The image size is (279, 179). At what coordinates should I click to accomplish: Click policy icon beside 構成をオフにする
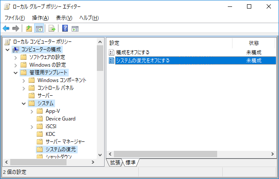point(111,53)
